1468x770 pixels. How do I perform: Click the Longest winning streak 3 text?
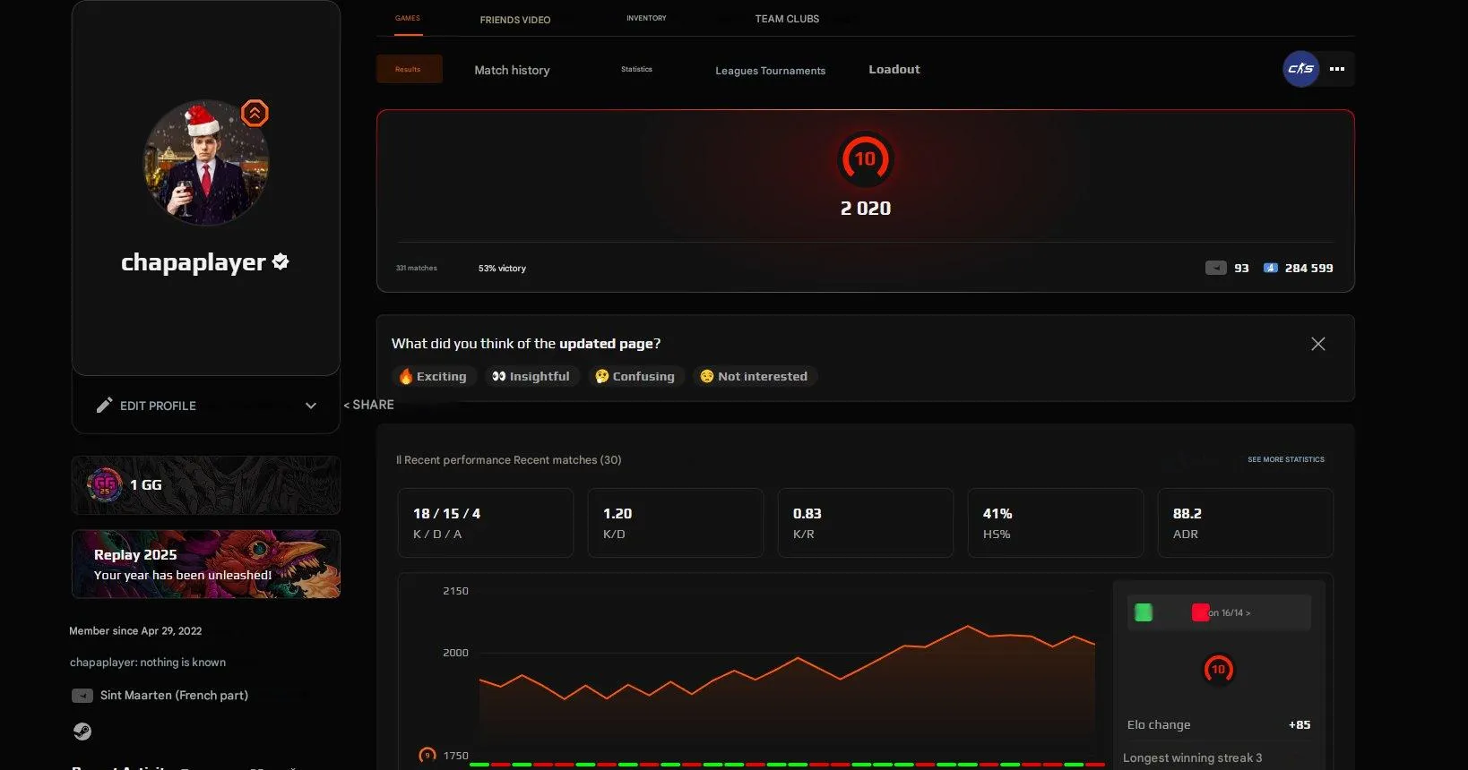coord(1192,758)
